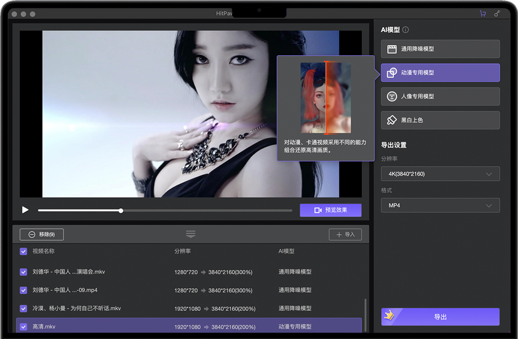The width and height of the screenshot is (518, 339).
Task: Click the 导入 import button
Action: pyautogui.click(x=345, y=234)
